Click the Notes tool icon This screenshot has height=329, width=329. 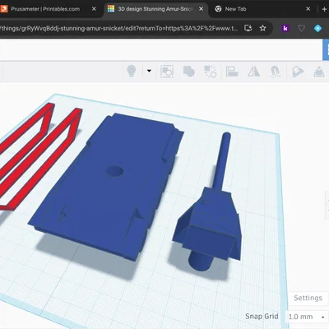coord(297,72)
